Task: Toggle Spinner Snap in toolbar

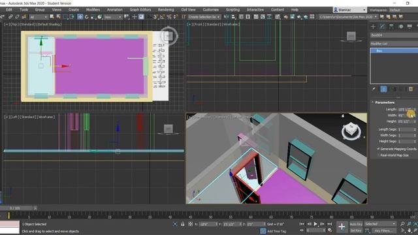Action: click(x=176, y=17)
